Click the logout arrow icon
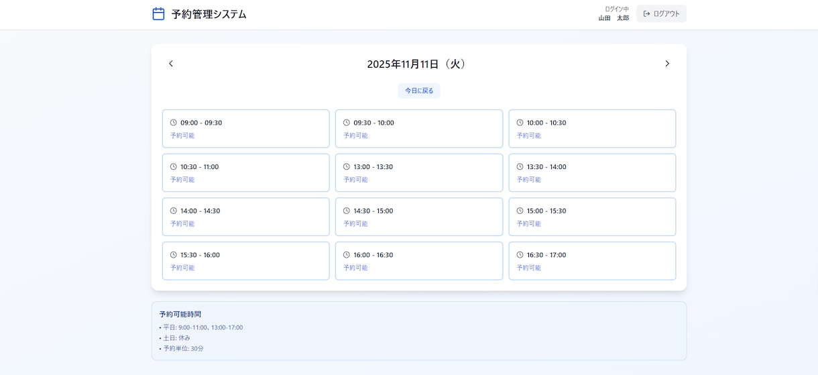Image resolution: width=818 pixels, height=375 pixels. [647, 13]
